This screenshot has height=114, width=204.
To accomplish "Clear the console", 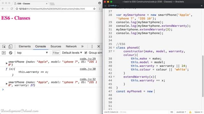I will tap(11, 53).
